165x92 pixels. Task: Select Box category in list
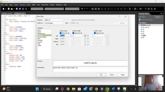tap(39, 39)
